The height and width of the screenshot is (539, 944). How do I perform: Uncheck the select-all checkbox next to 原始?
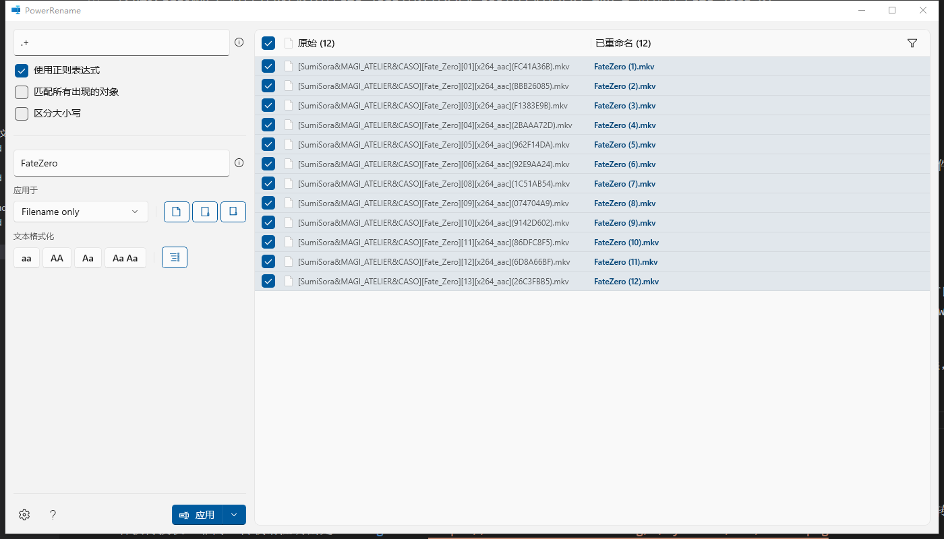point(268,43)
